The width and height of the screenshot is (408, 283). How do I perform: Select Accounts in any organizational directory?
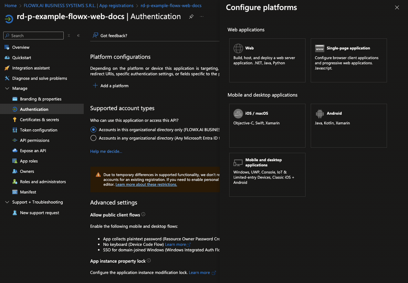(93, 138)
